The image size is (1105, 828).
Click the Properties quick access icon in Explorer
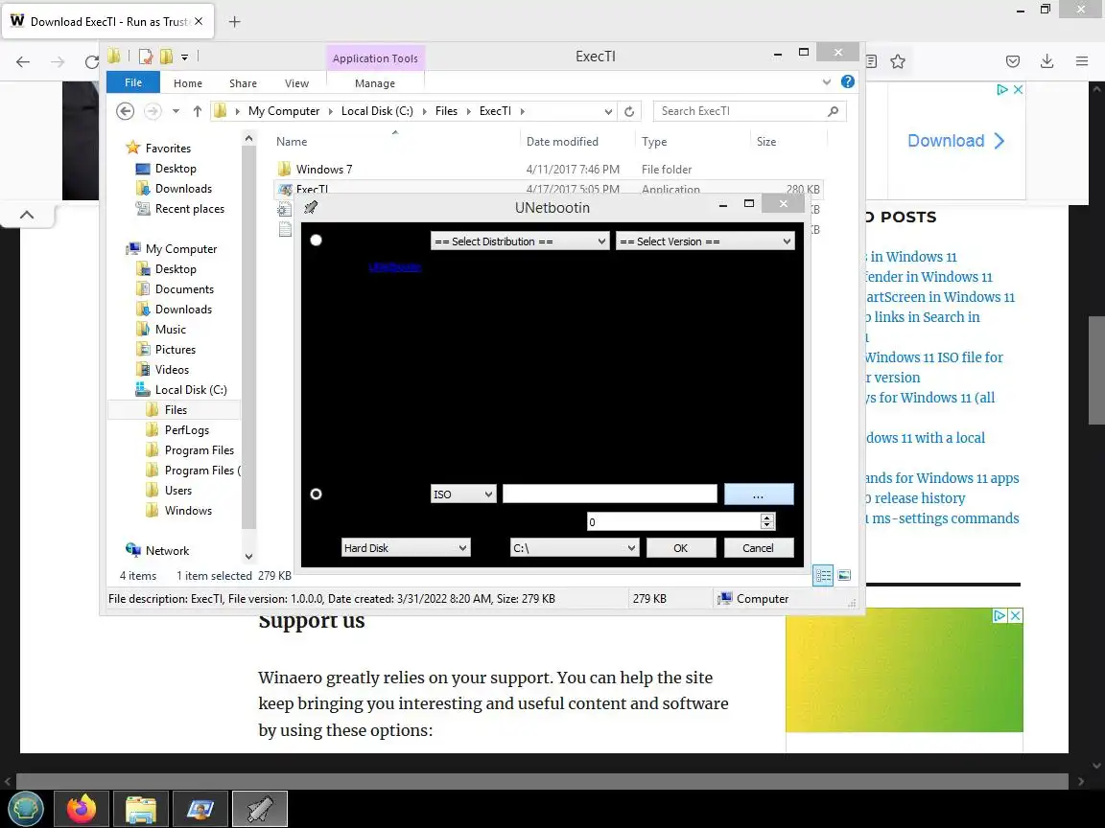pyautogui.click(x=146, y=57)
